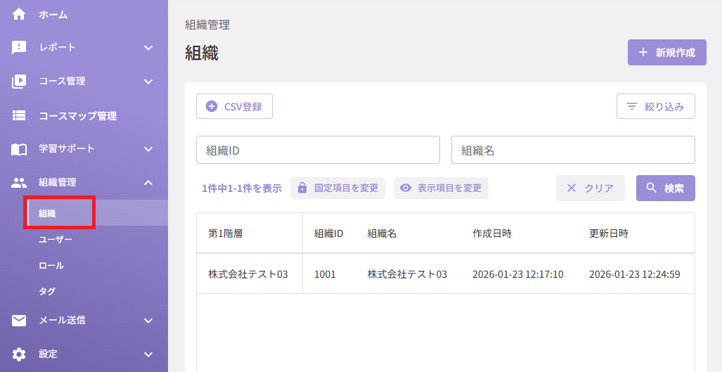Click the 検索 search button
The width and height of the screenshot is (722, 372).
665,188
